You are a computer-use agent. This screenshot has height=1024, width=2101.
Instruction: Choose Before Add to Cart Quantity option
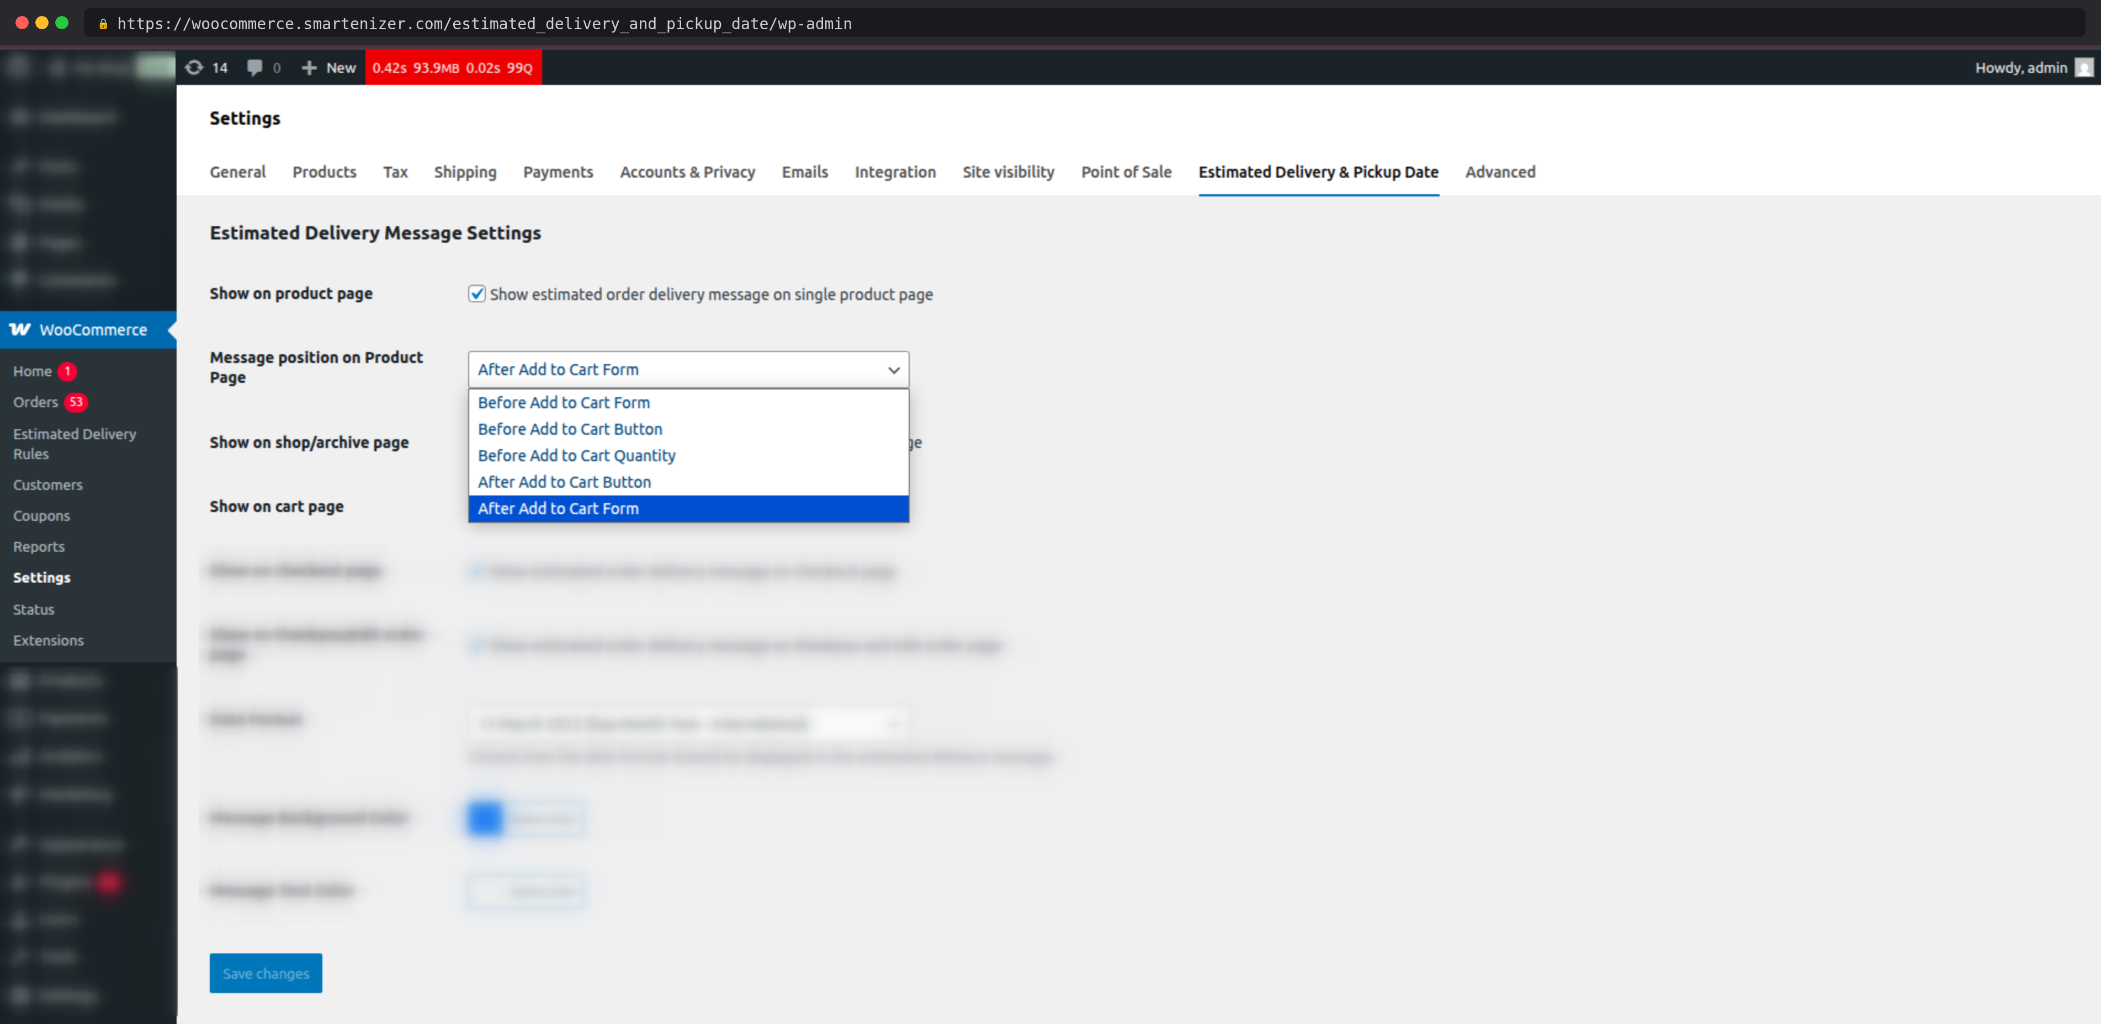pos(576,456)
